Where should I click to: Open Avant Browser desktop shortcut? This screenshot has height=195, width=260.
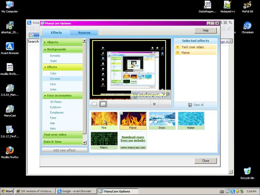coord(10,48)
